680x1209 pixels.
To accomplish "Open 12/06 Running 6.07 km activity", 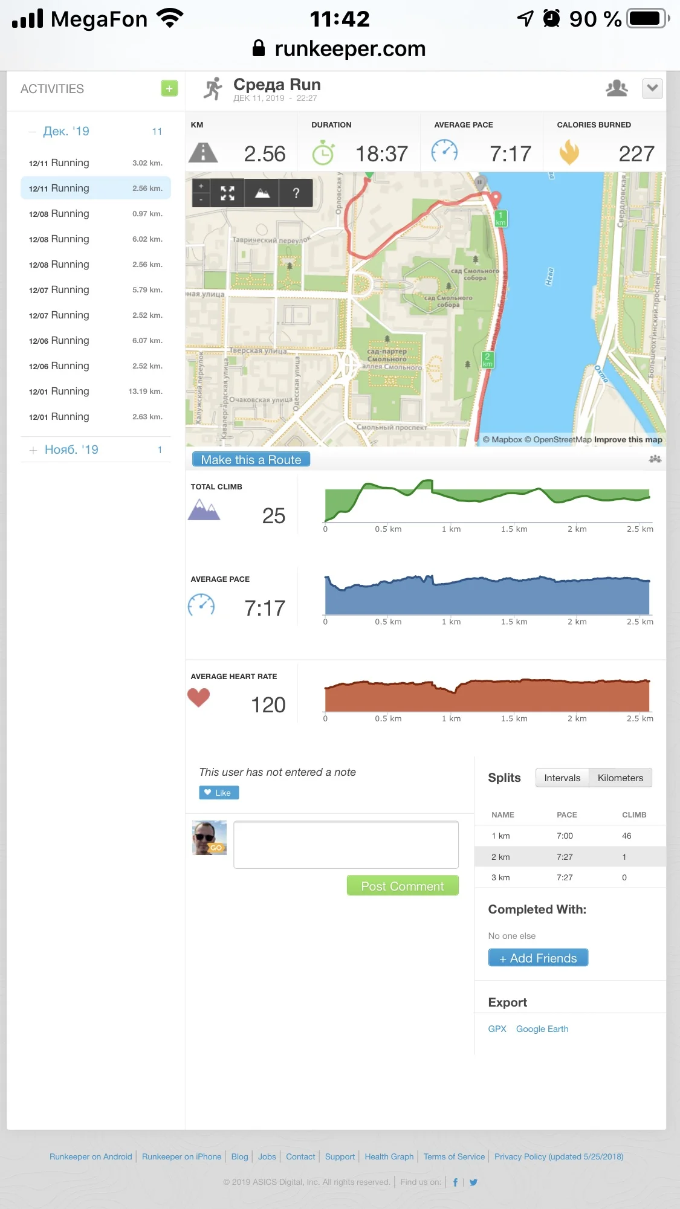I will [96, 341].
